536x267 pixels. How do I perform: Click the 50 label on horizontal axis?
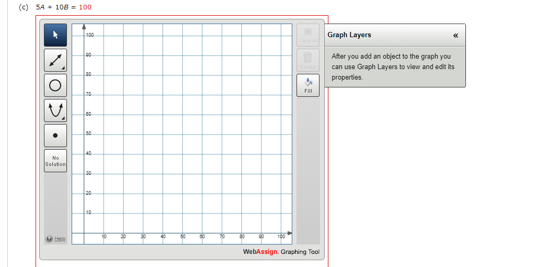(x=183, y=237)
